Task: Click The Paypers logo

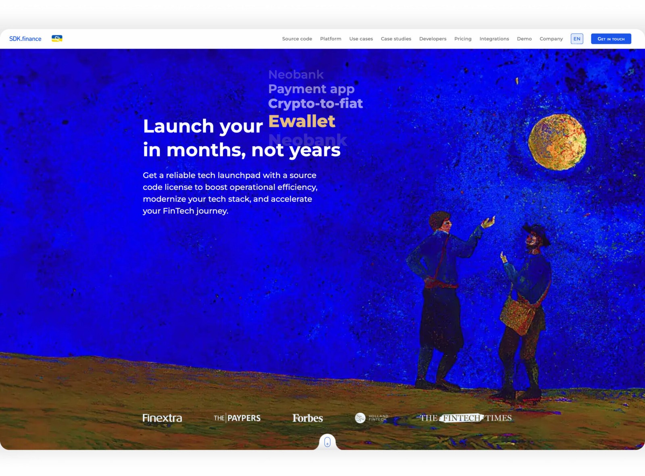Action: [237, 418]
